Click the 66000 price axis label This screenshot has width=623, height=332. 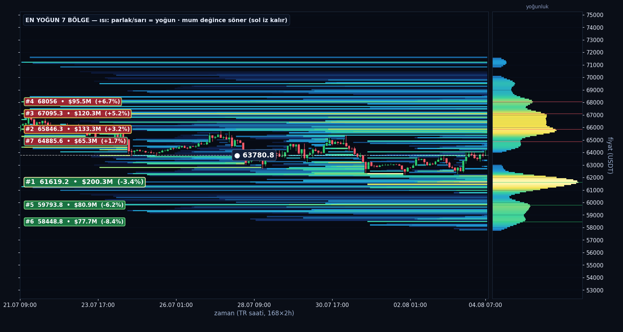coord(595,128)
